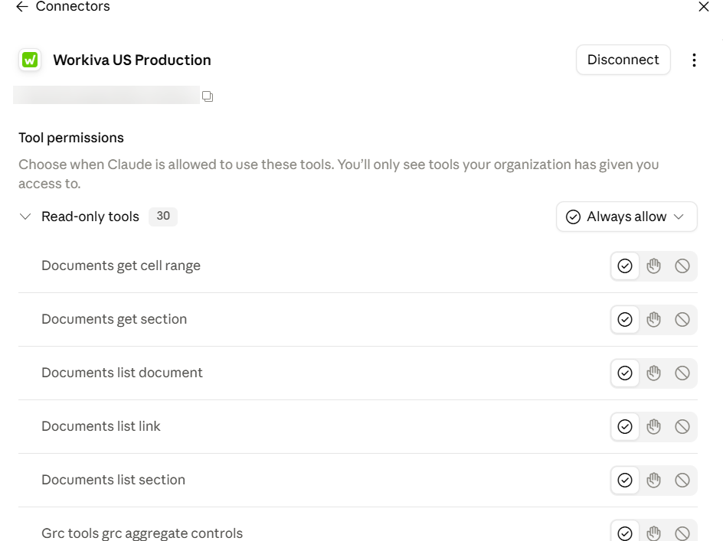Click the blurred connector URL field
Image resolution: width=723 pixels, height=541 pixels.
pos(106,95)
